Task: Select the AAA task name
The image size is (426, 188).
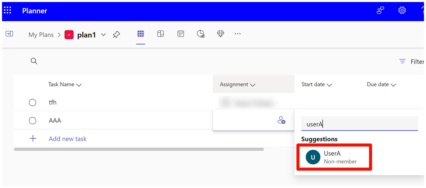Action: (55, 121)
